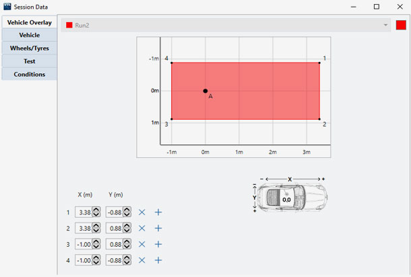Click the car diagram thumbnail
The width and height of the screenshot is (411, 277).
(288, 196)
